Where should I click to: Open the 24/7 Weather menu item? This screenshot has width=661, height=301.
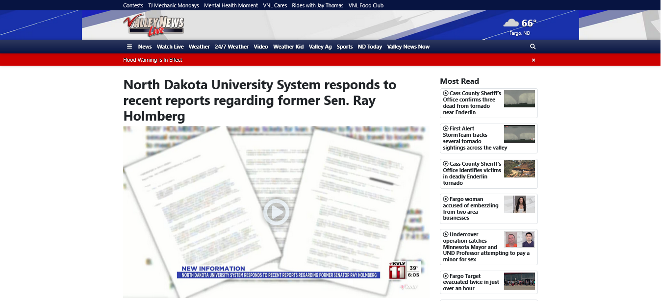point(231,47)
